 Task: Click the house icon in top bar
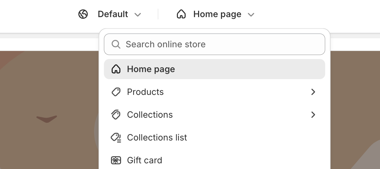coord(181,14)
